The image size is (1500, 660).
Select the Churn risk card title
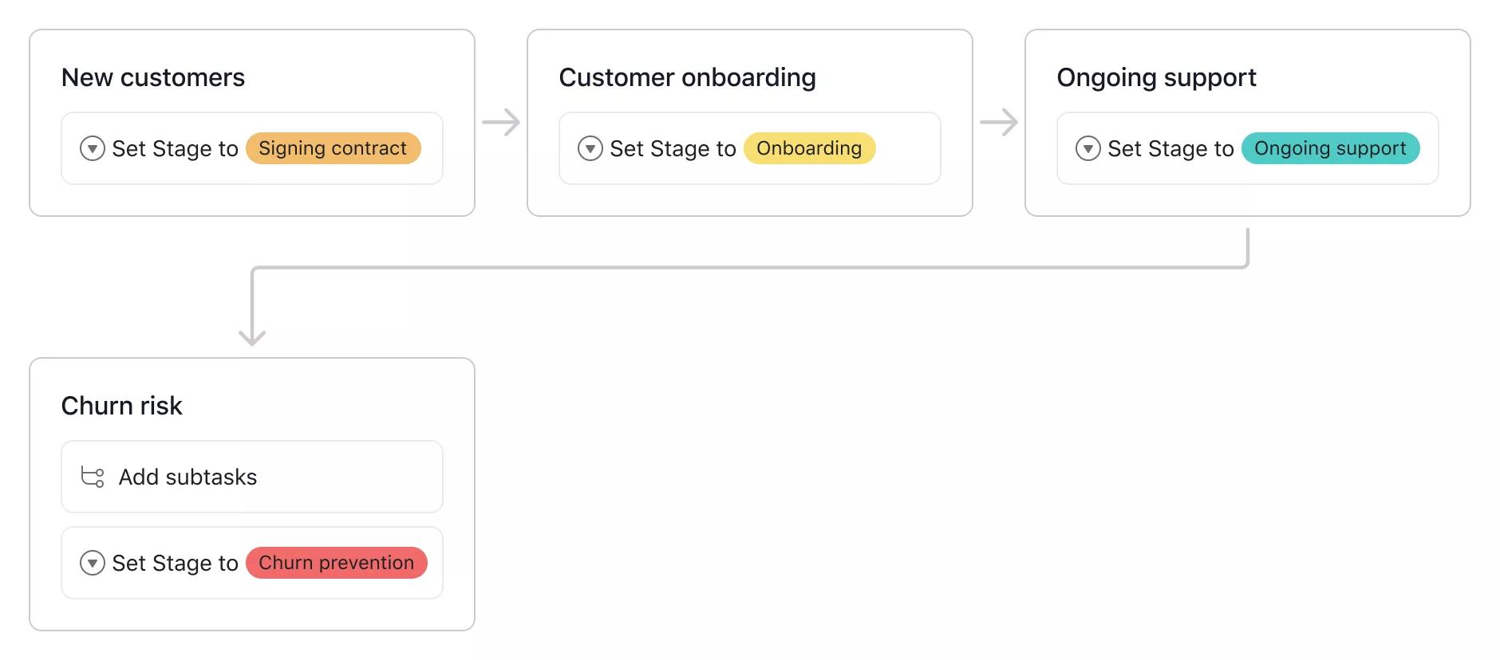[122, 406]
